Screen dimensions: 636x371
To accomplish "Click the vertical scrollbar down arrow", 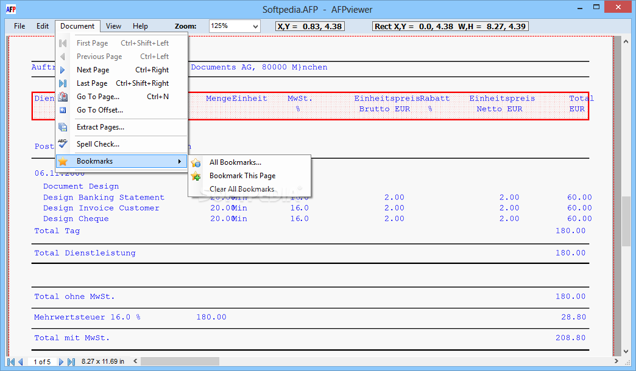I will coord(626,352).
